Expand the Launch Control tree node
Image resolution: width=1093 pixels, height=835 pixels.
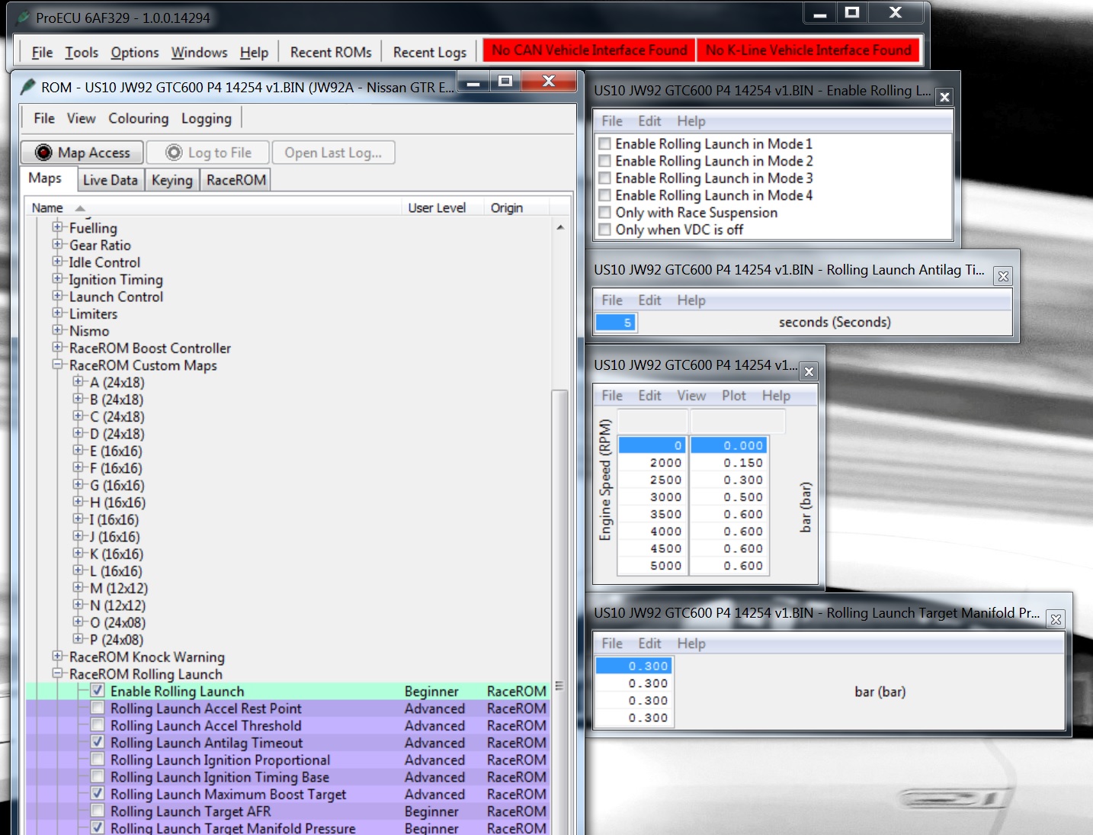pyautogui.click(x=58, y=297)
